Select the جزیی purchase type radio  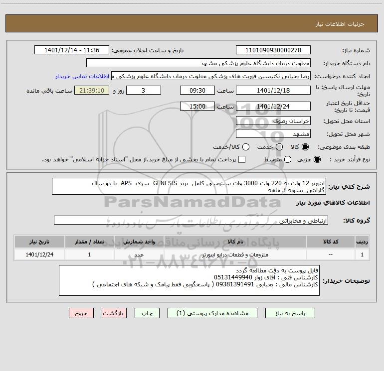point(317,159)
